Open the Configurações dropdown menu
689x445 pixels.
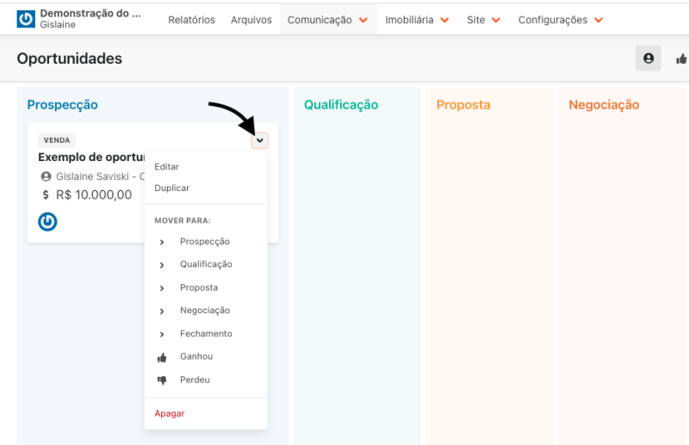click(x=561, y=20)
